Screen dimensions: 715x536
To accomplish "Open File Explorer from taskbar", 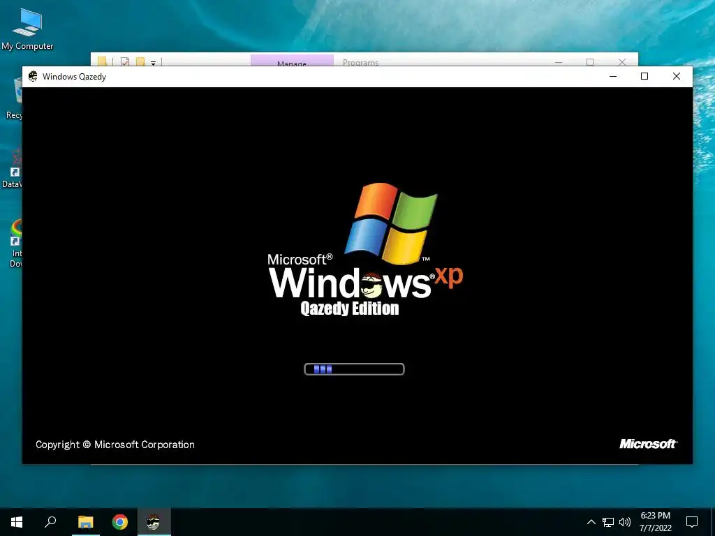I will pyautogui.click(x=85, y=522).
